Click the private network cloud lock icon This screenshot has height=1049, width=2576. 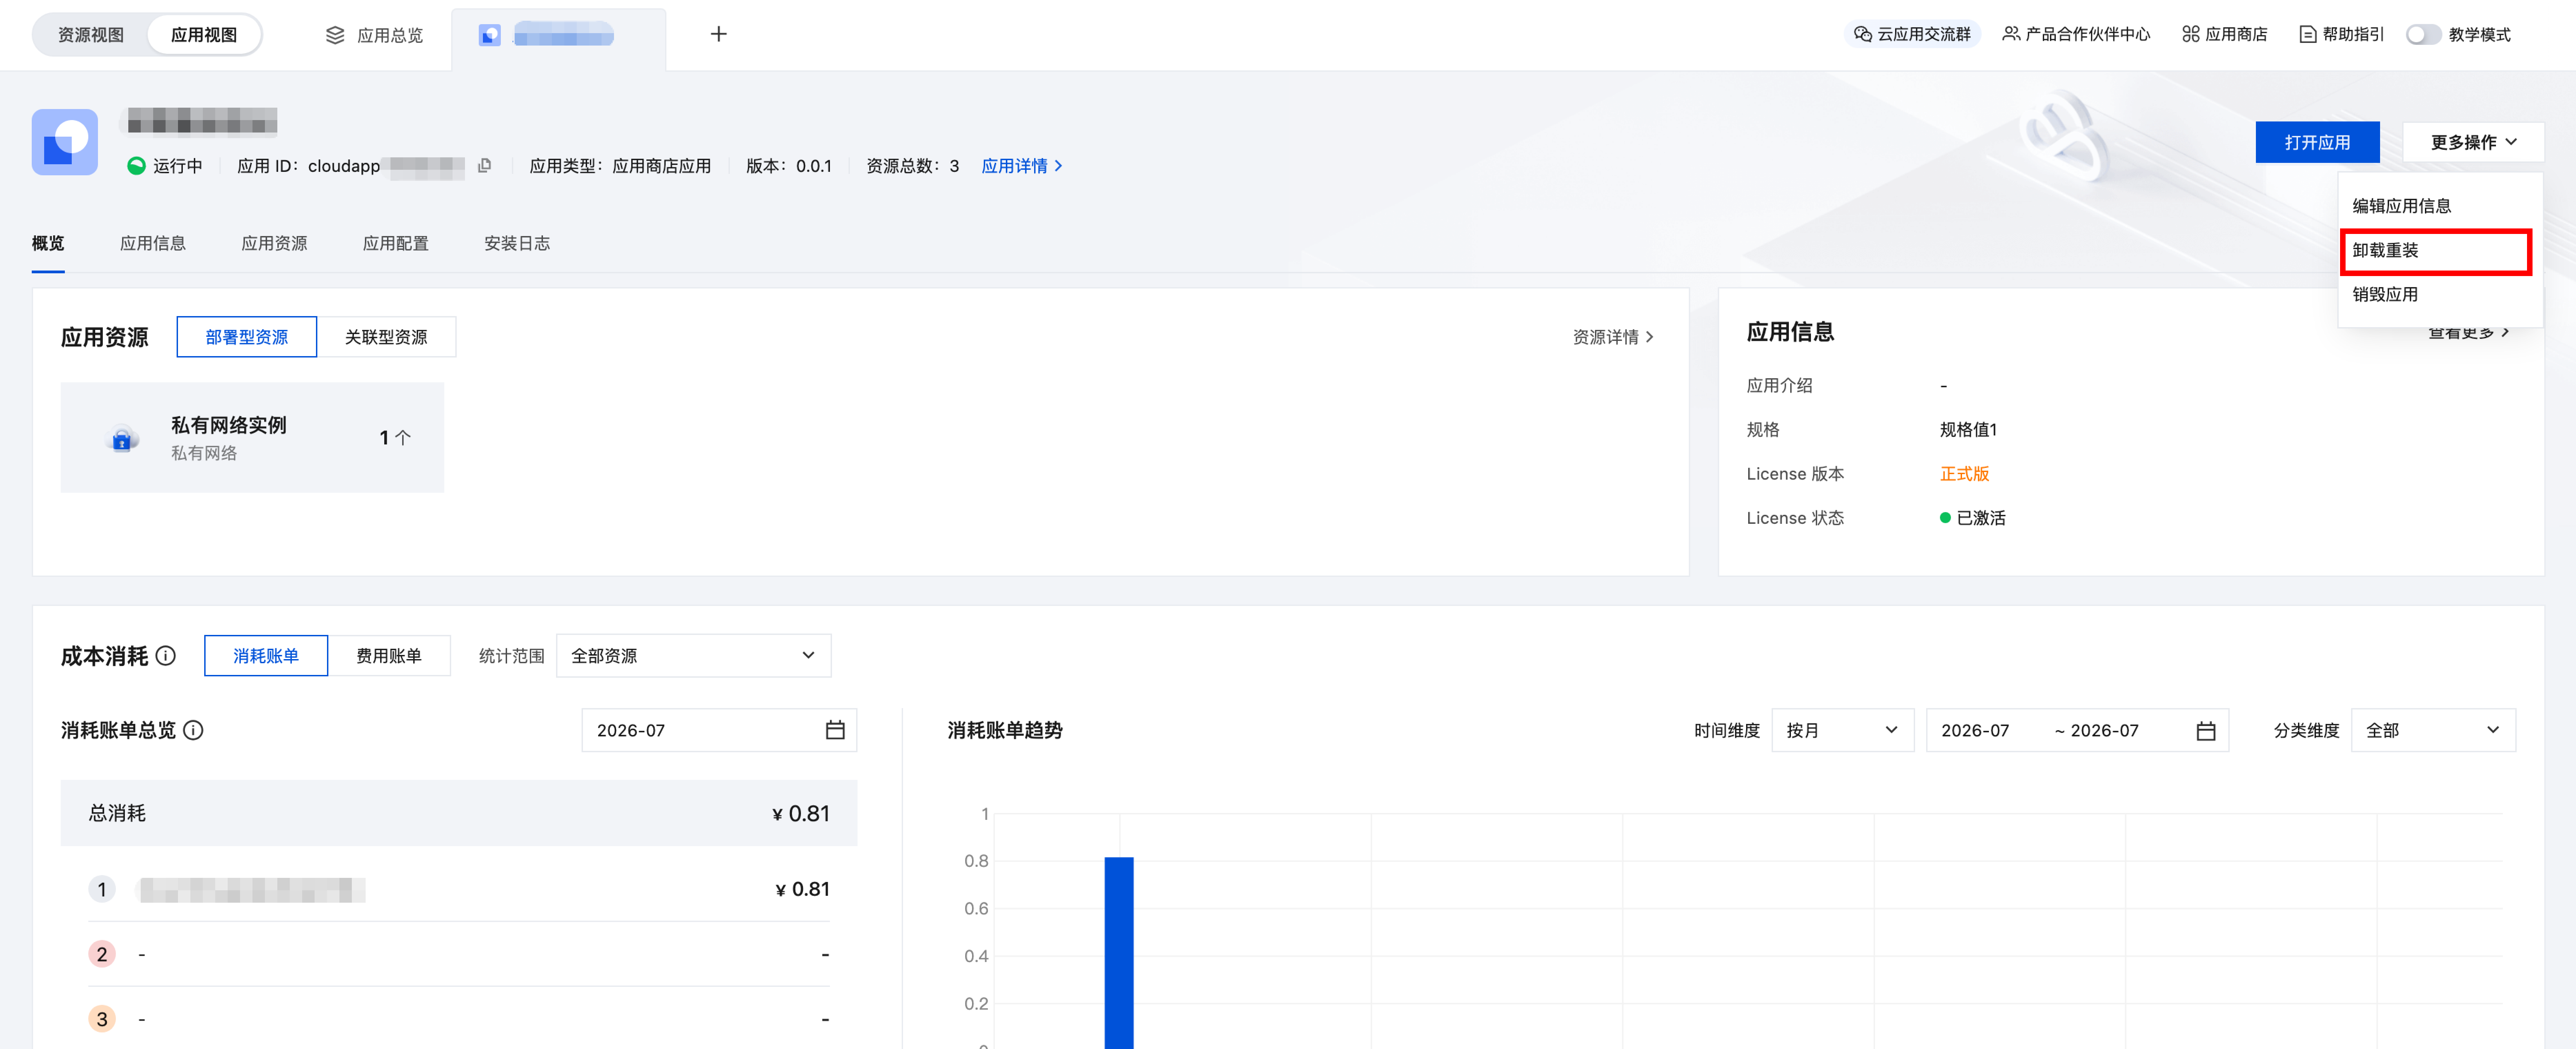coord(122,438)
